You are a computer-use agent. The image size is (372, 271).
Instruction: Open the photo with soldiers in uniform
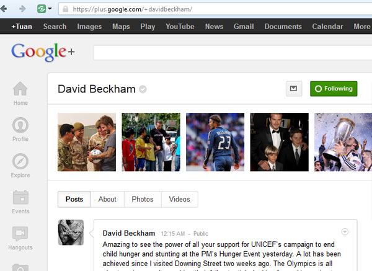(x=87, y=142)
